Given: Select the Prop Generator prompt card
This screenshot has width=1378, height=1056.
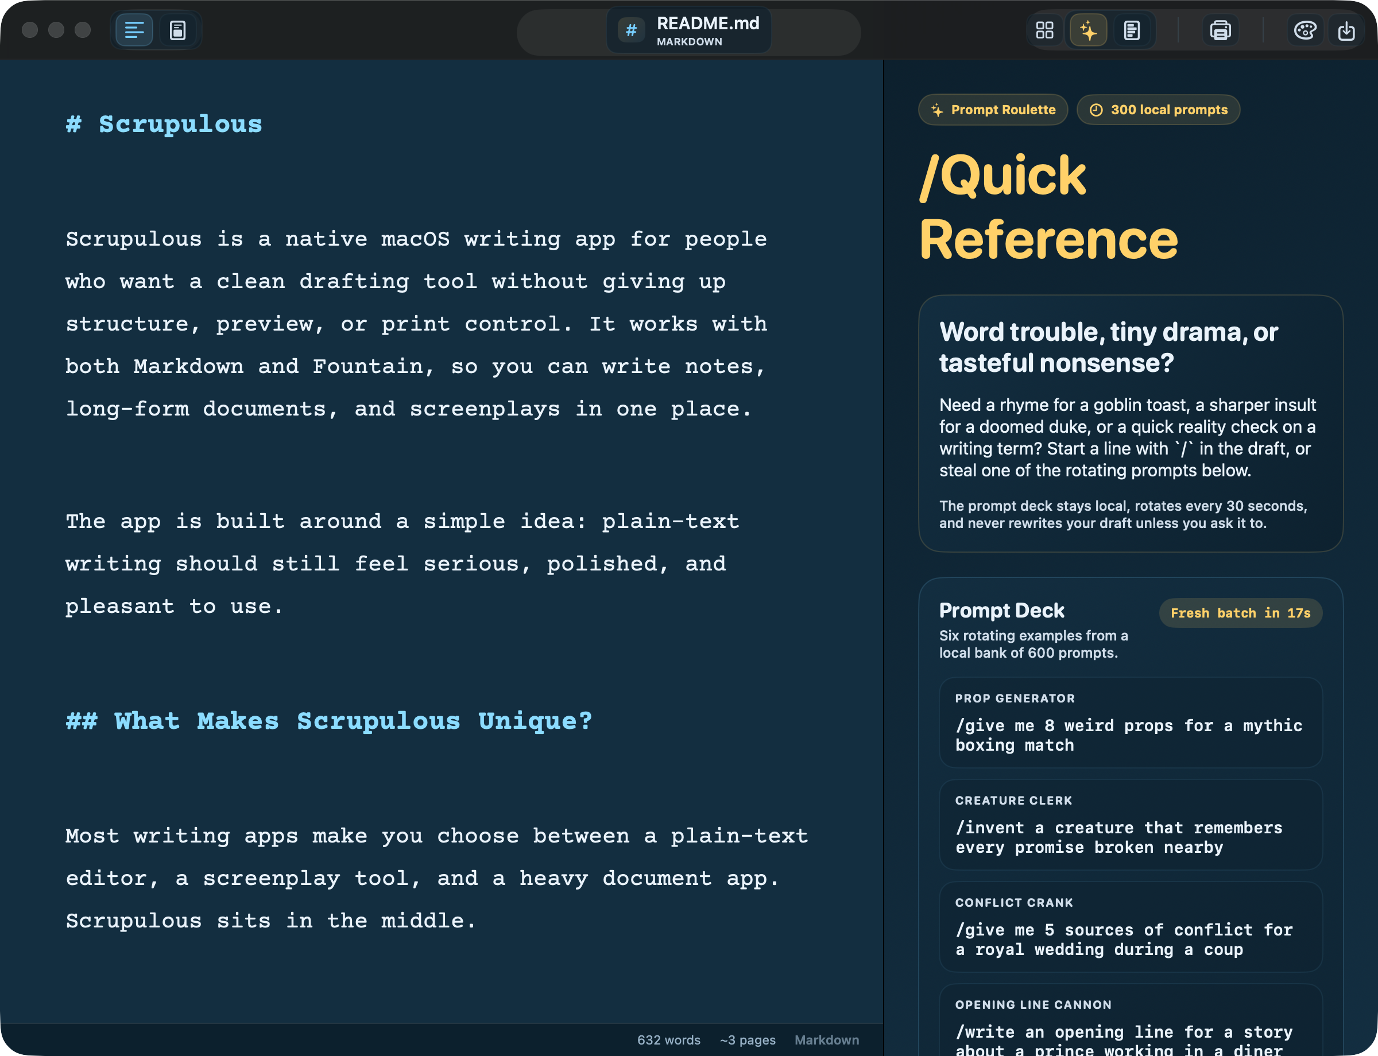Looking at the screenshot, I should tap(1130, 723).
